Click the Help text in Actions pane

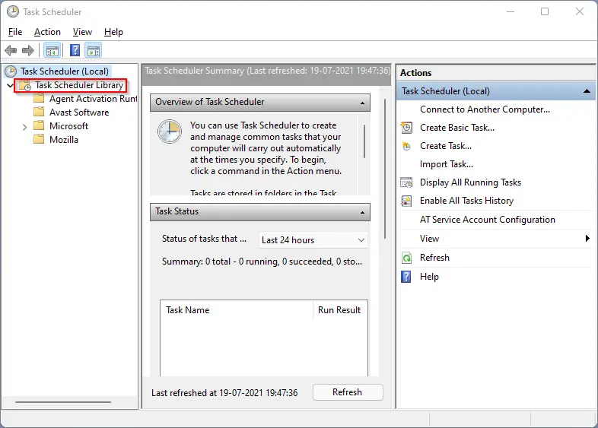tap(429, 277)
